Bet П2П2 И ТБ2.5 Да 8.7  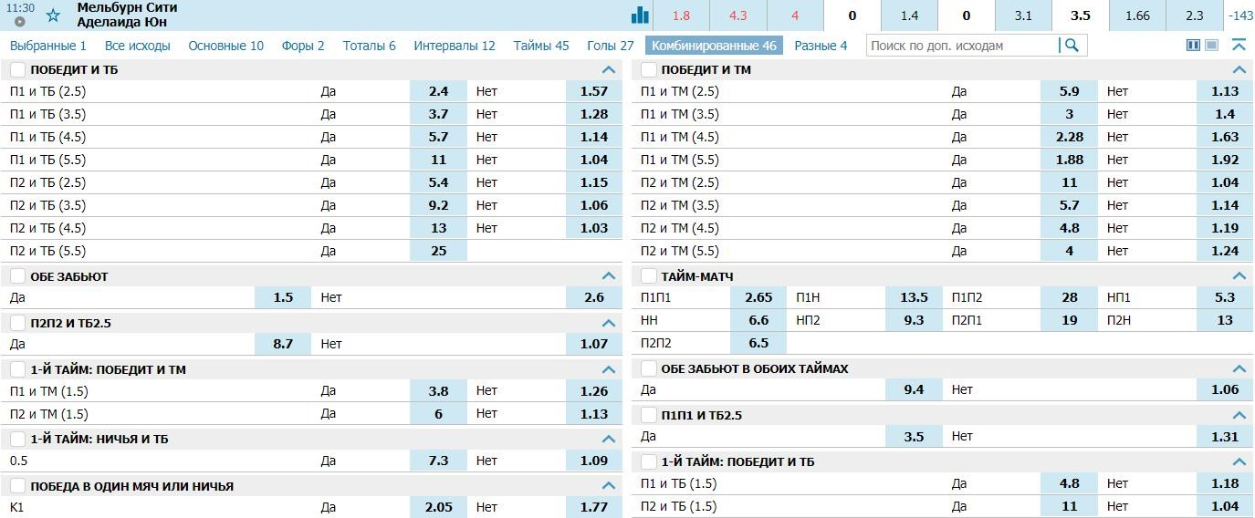[283, 344]
